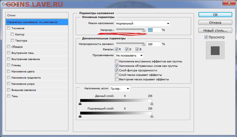This screenshot has width=237, height=137.
Task: Open the Тиснение settings page
Action: pyautogui.click(x=18, y=28)
